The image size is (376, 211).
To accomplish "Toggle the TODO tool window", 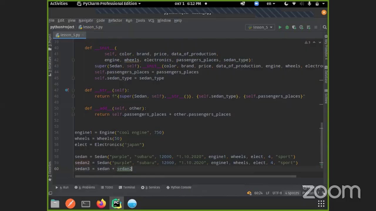I will click(x=107, y=187).
